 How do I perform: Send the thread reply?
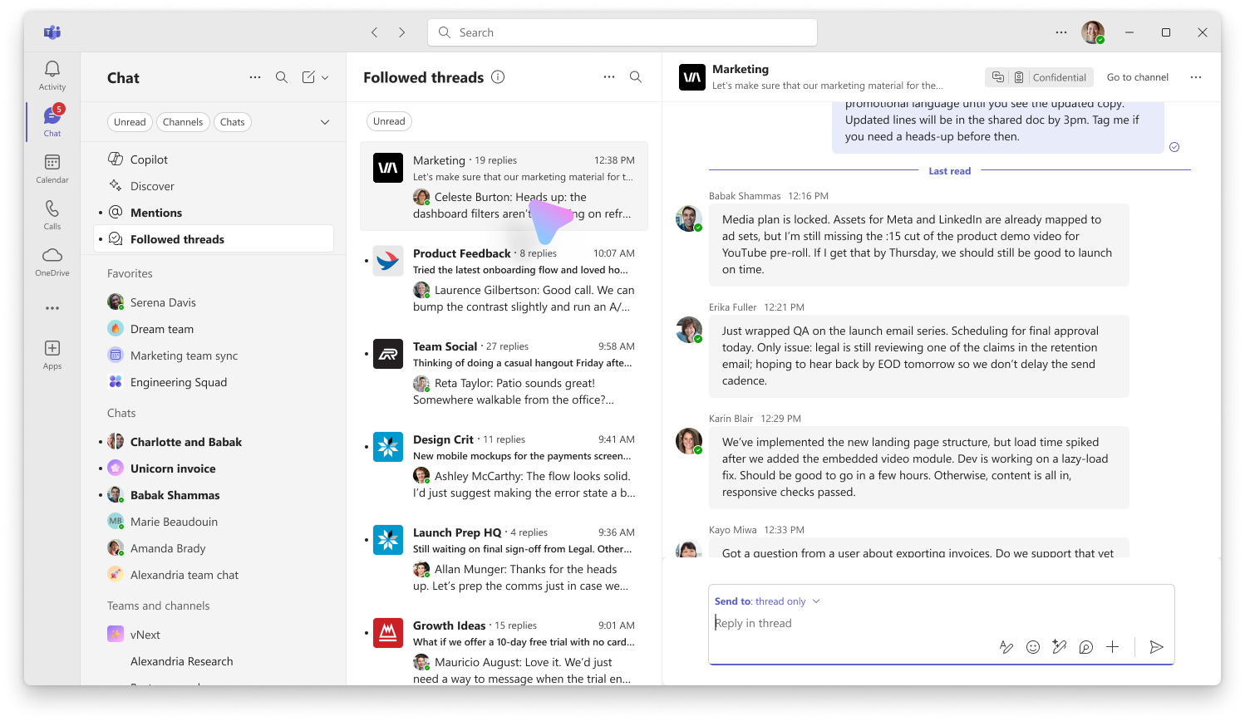point(1156,646)
